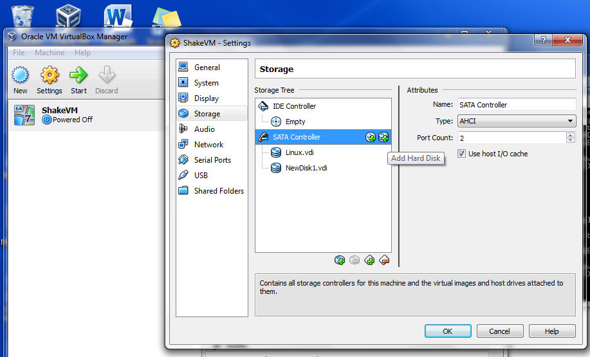Open the VirtualBox desktop shortcut icon

click(x=68, y=16)
